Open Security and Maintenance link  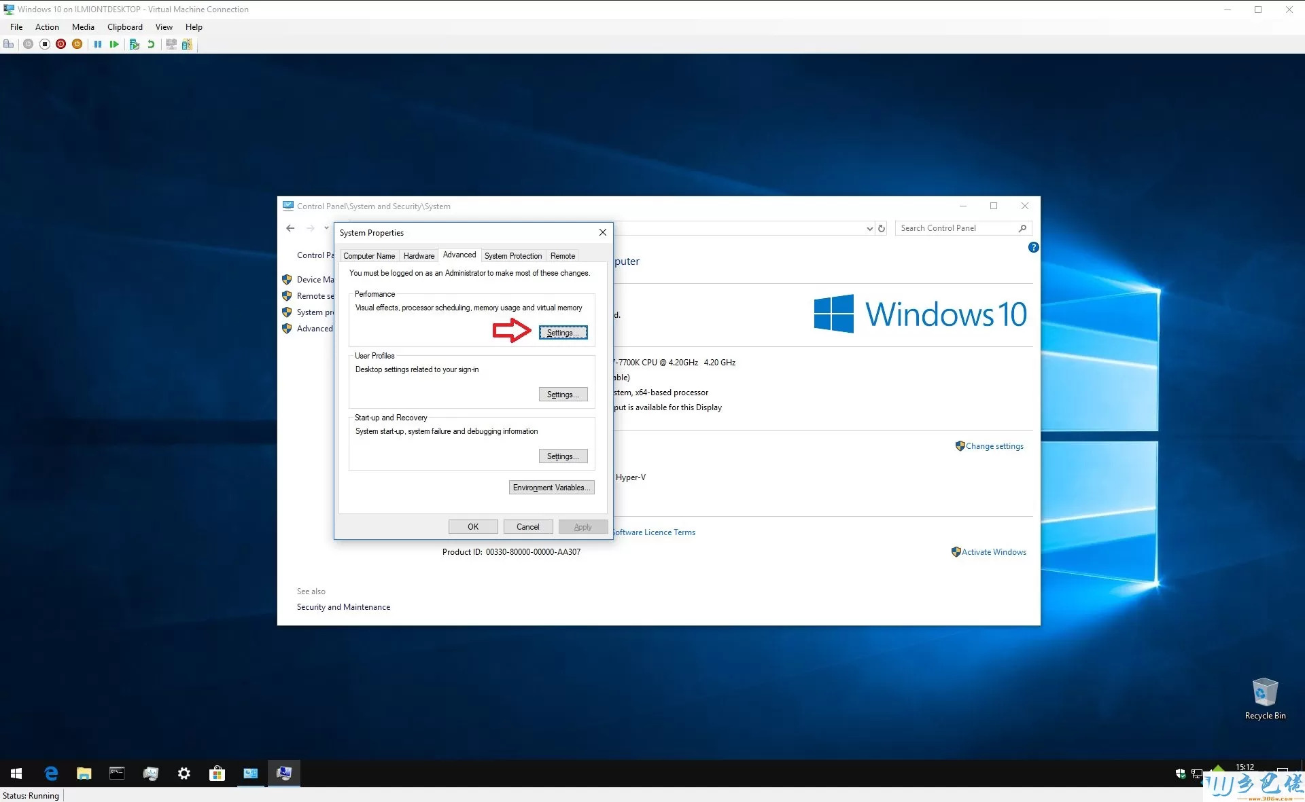343,607
